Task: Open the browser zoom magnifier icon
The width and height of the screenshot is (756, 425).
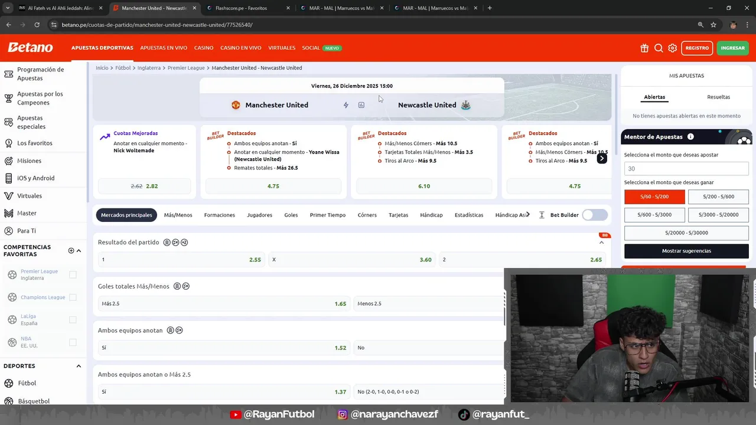Action: (x=700, y=25)
